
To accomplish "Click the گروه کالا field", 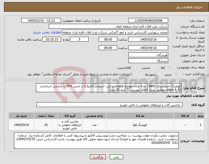I will tap(110, 105).
